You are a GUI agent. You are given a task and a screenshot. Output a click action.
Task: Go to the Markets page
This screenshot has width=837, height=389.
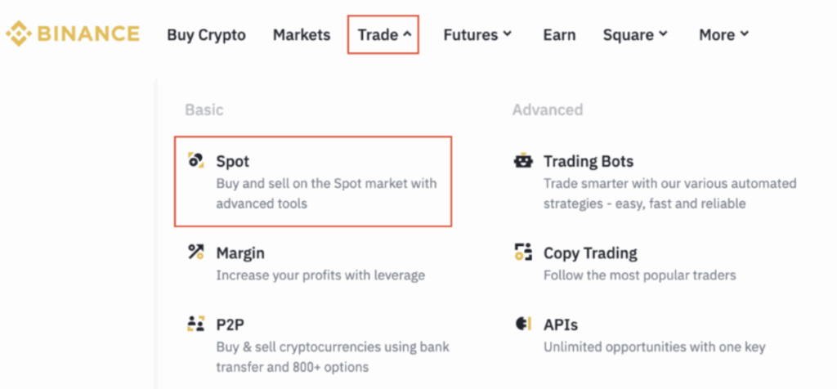pos(302,35)
